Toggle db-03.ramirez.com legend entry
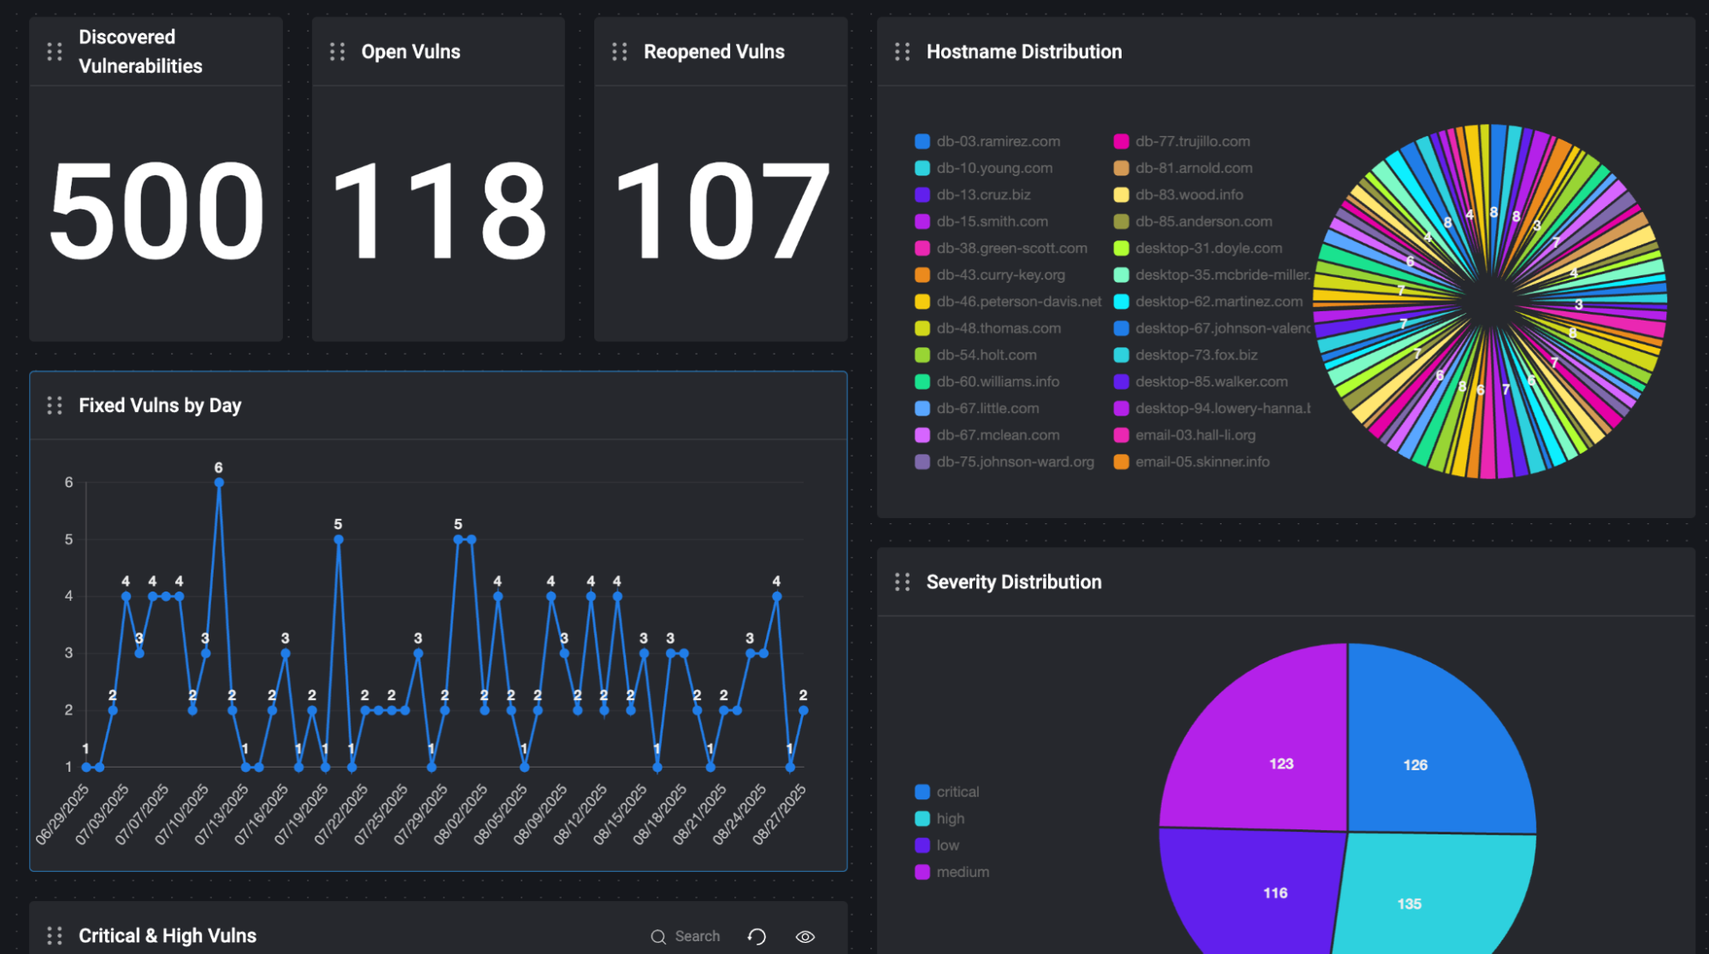 coord(997,142)
